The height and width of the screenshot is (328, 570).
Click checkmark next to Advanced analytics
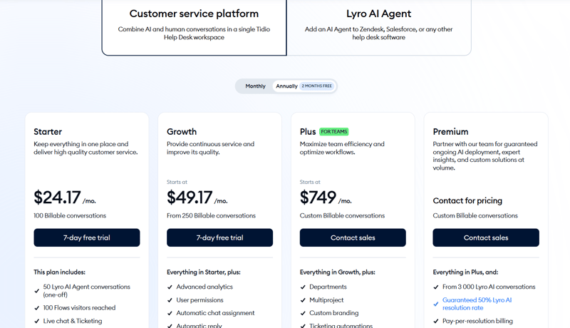click(x=170, y=287)
